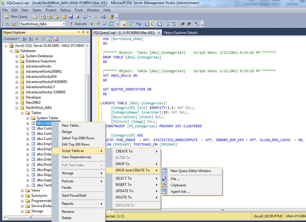The image size is (306, 222).
Task: Open the Tools menu
Action: 79,10
